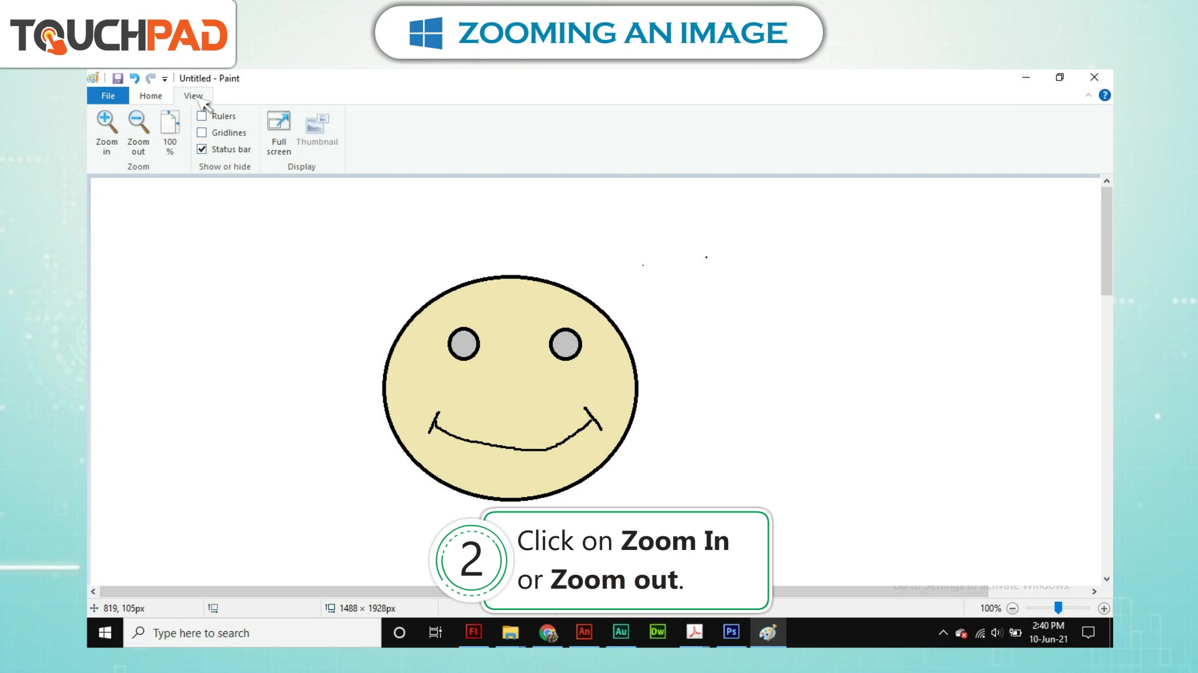
Task: Click the horizontal scrollbar right arrow
Action: point(1094,591)
